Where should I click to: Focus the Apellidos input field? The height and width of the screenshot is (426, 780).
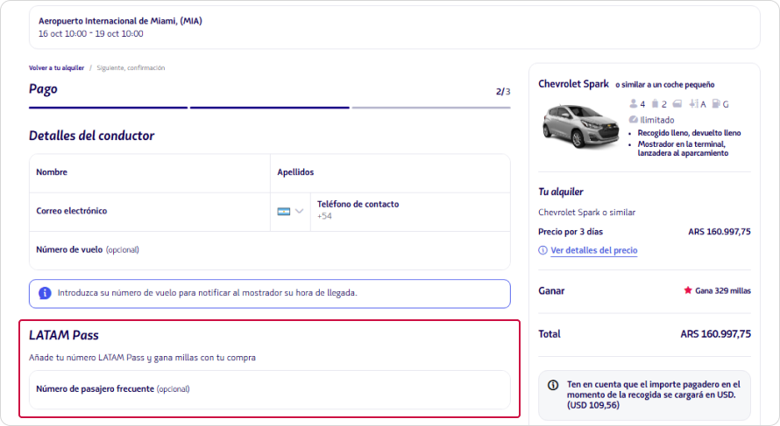(390, 173)
